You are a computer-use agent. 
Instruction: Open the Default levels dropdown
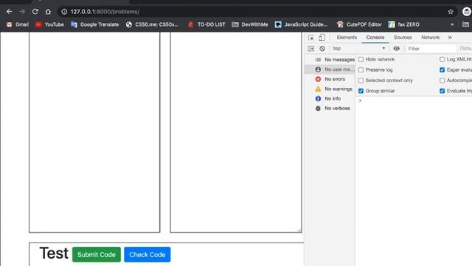pos(465,49)
